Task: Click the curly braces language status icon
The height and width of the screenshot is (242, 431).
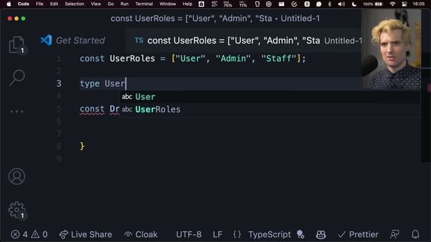Action: tap(237, 235)
